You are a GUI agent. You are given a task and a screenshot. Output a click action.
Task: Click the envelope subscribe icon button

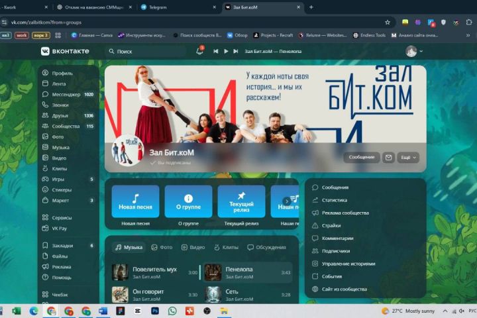click(x=388, y=157)
